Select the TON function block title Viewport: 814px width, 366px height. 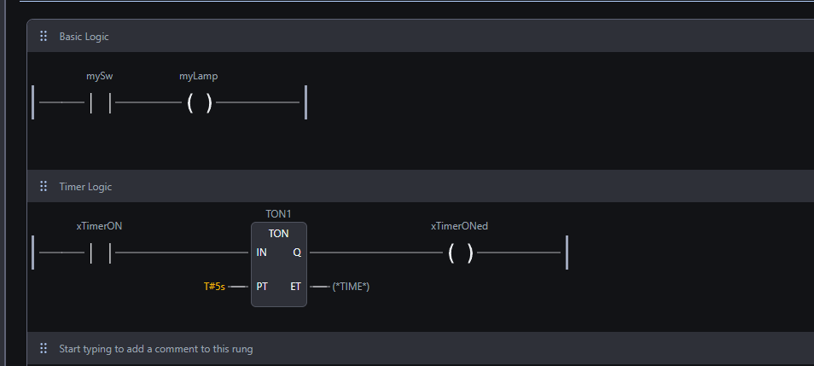(278, 233)
